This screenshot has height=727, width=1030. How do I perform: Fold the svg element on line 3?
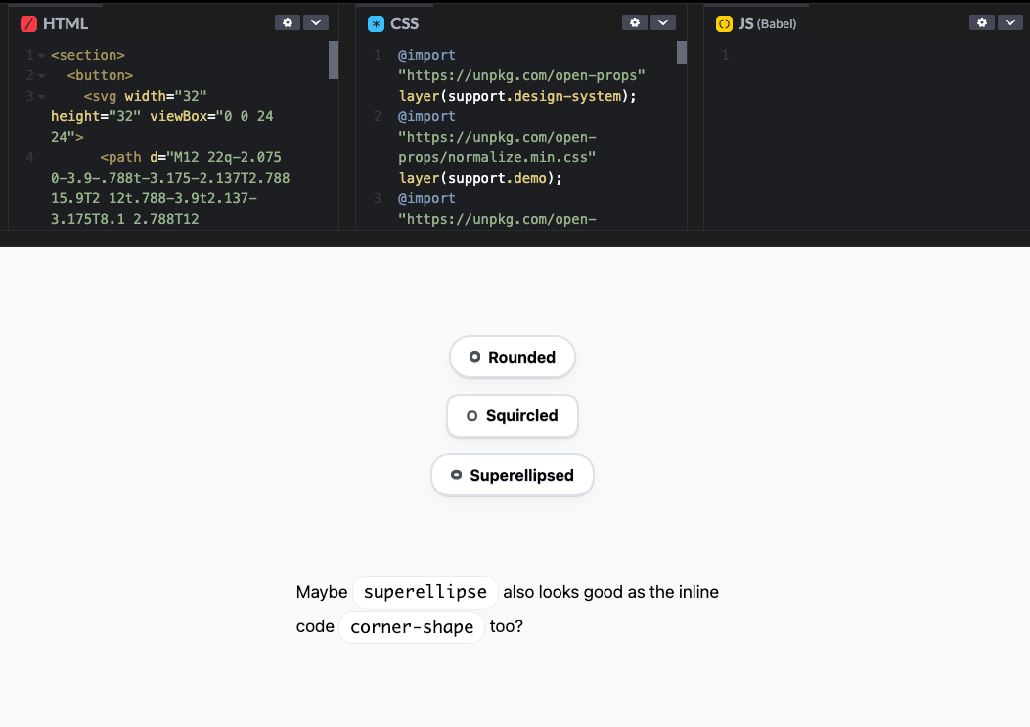pos(42,96)
